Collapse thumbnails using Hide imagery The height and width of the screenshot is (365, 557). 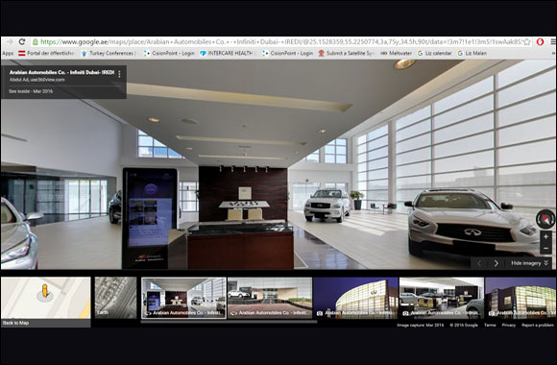[x=529, y=263]
